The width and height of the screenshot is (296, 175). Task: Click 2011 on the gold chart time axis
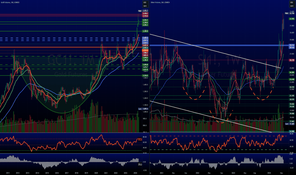pyautogui.click(x=8, y=173)
